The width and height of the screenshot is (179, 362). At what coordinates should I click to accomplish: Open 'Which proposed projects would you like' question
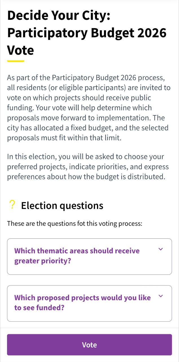point(82,298)
